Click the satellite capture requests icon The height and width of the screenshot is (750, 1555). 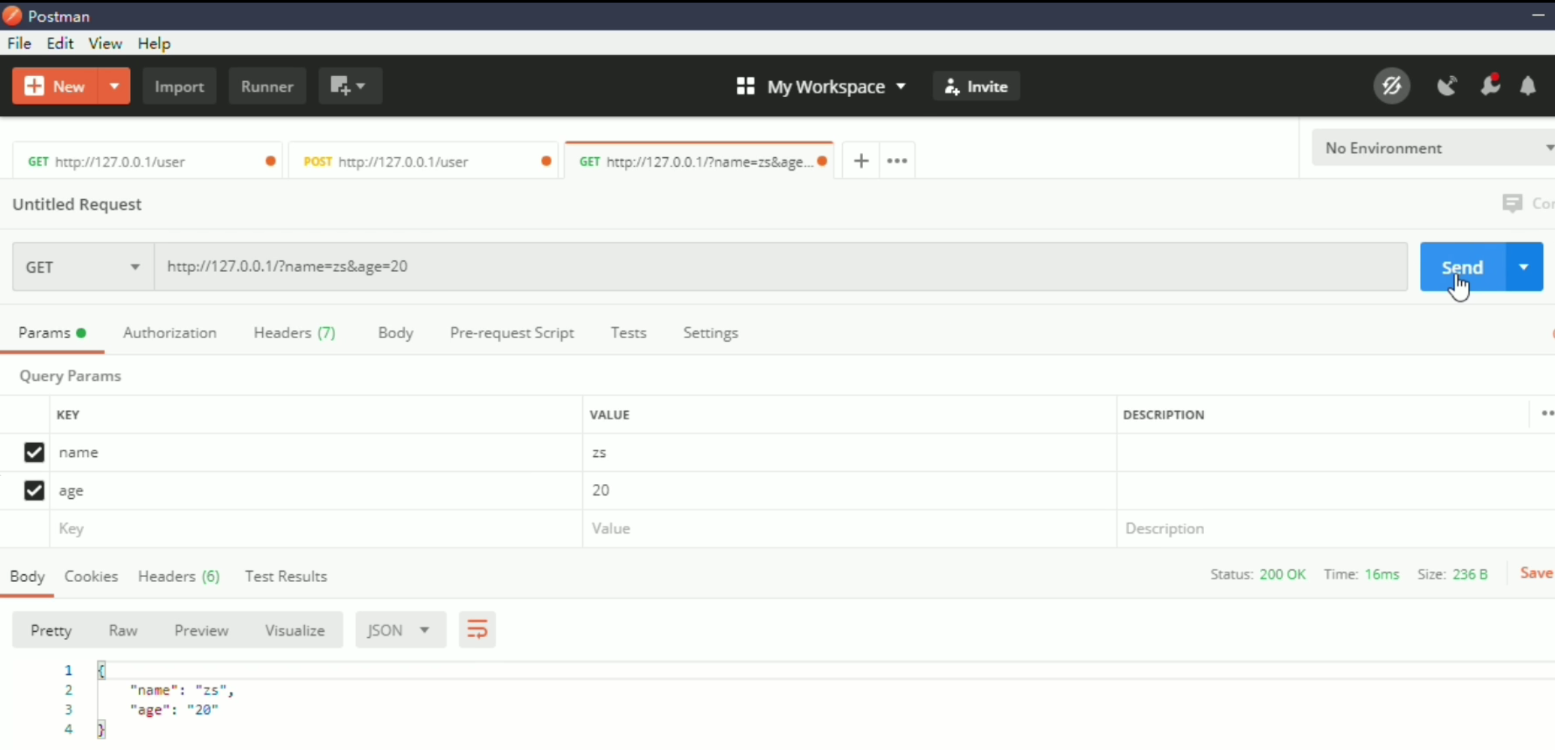point(1447,86)
